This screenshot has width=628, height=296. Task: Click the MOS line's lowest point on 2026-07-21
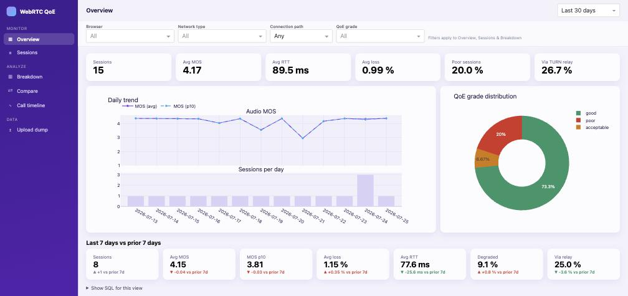pos(303,138)
